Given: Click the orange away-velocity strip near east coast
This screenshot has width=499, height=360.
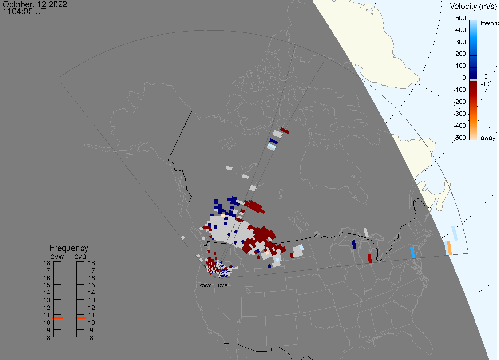Looking at the screenshot, I should 449,248.
